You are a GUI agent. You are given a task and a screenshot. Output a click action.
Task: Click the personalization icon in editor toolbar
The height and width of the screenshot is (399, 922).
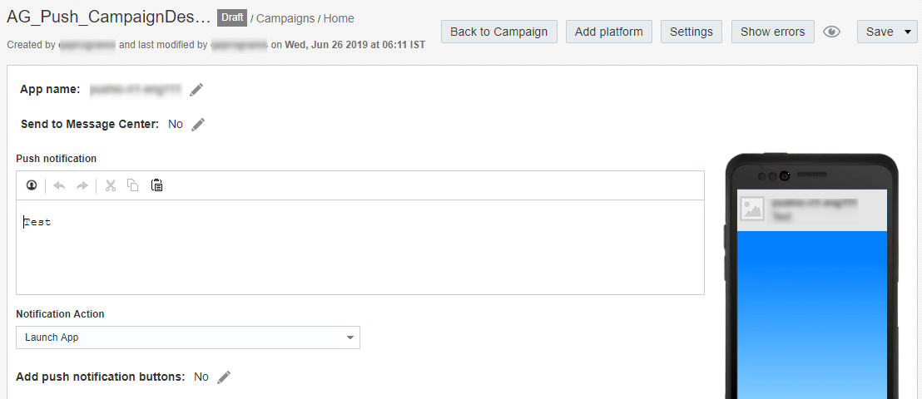[32, 185]
